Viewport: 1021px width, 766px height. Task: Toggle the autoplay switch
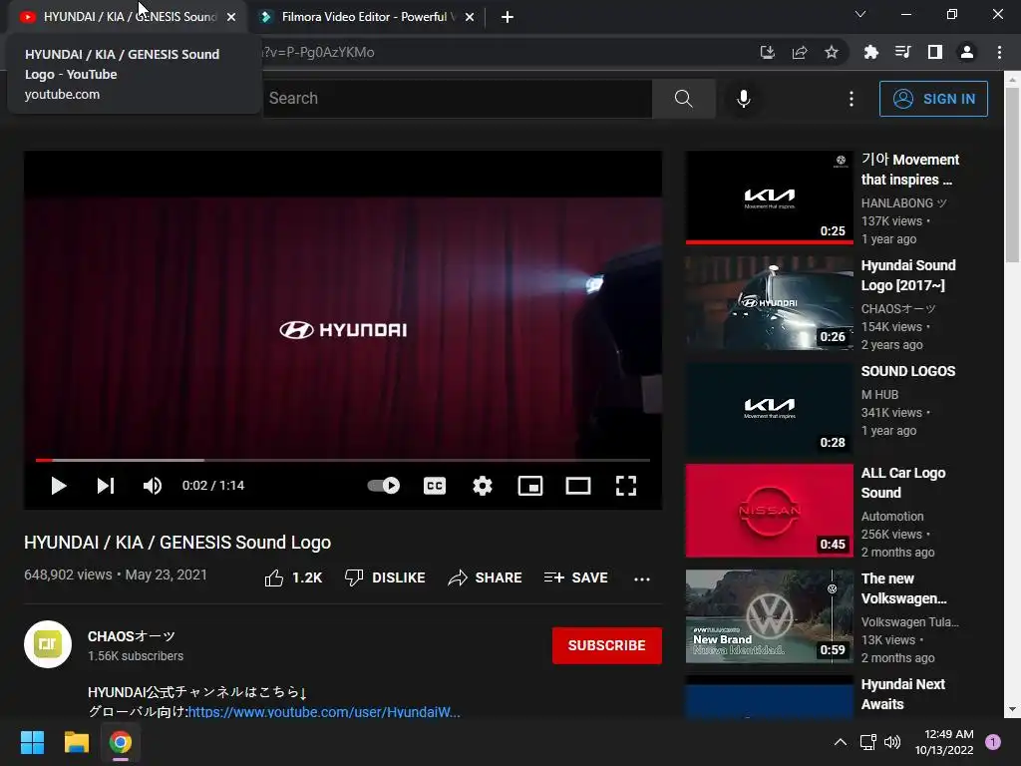[384, 486]
